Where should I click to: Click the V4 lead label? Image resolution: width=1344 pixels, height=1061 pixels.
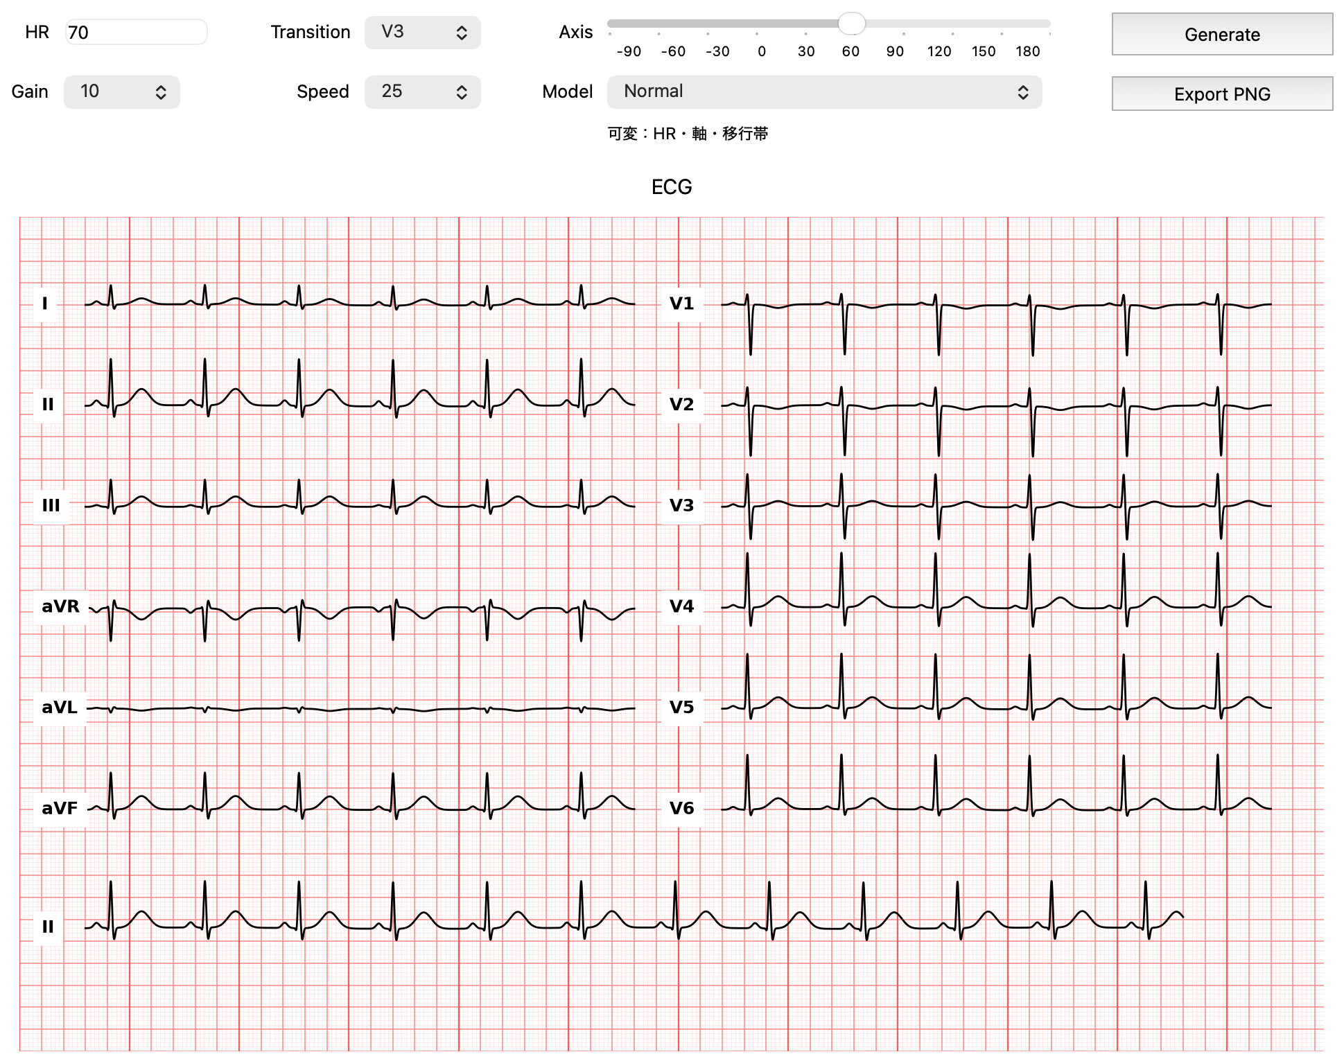tap(681, 606)
